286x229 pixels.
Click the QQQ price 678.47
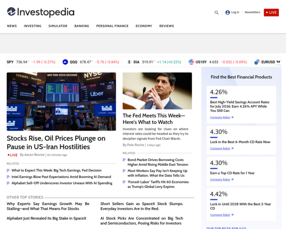pos(85,62)
